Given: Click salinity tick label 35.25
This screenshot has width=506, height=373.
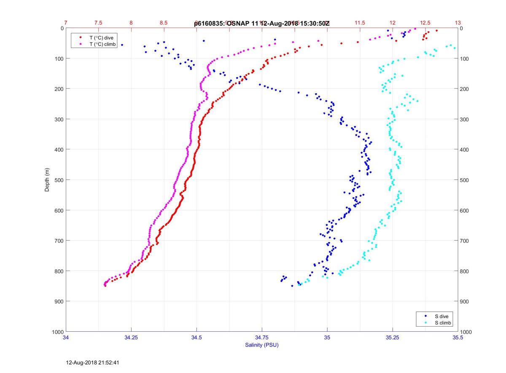Looking at the screenshot, I should pos(393,338).
